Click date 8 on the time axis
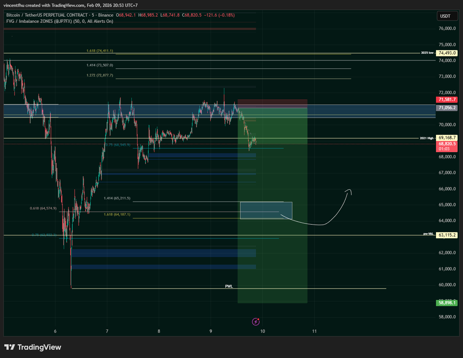Image resolution: width=463 pixels, height=358 pixels. coord(159,331)
